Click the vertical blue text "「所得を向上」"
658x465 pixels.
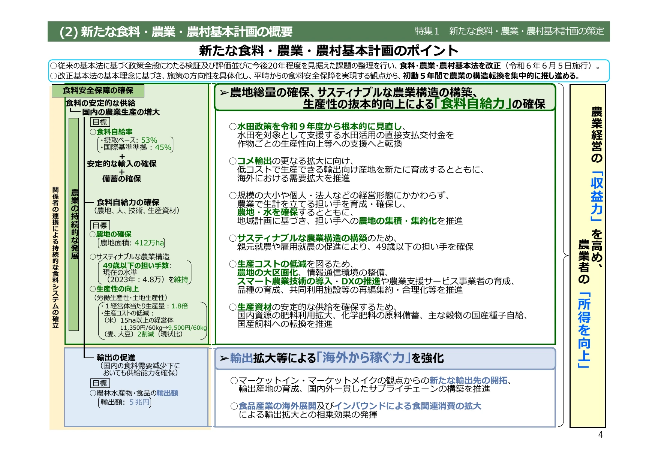coord(584,330)
